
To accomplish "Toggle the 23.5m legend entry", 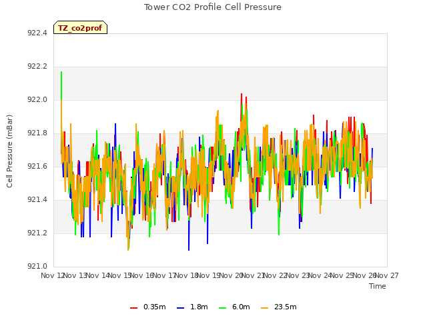I will (x=279, y=307).
